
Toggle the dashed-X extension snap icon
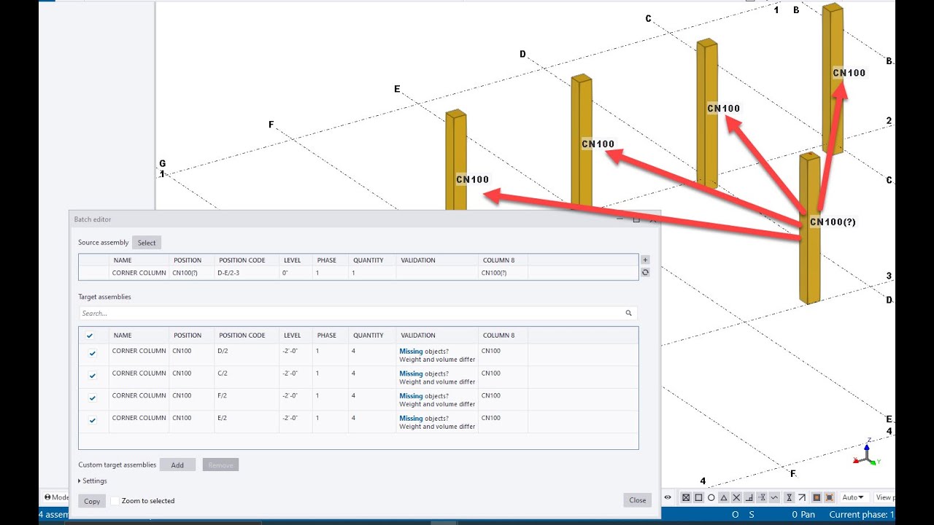tap(761, 497)
